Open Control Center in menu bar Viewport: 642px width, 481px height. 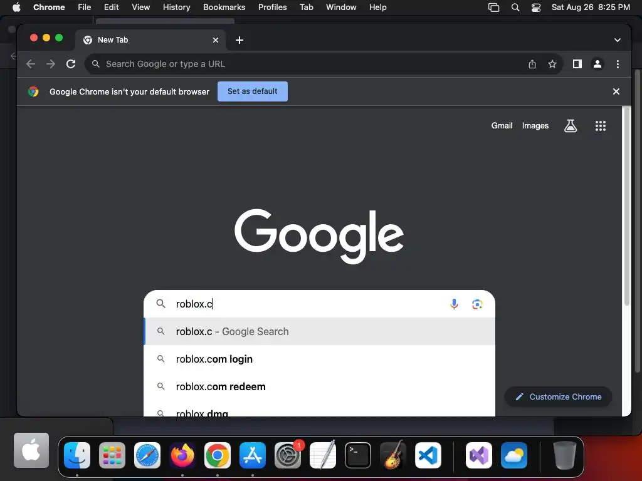tap(535, 7)
